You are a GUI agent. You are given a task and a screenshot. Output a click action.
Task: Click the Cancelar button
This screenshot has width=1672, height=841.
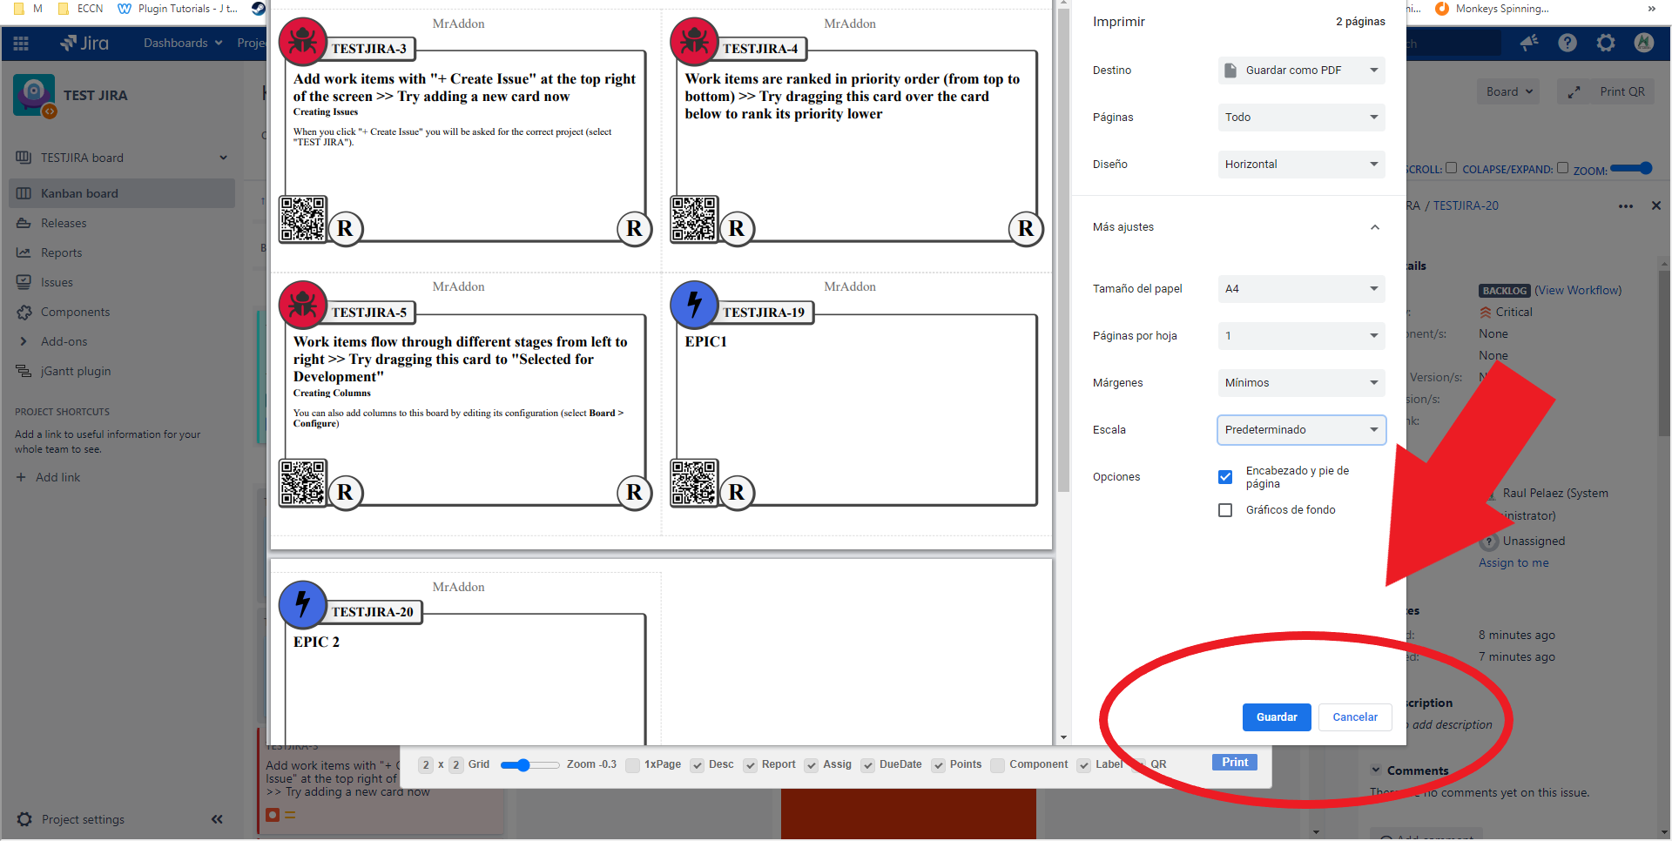[1355, 717]
